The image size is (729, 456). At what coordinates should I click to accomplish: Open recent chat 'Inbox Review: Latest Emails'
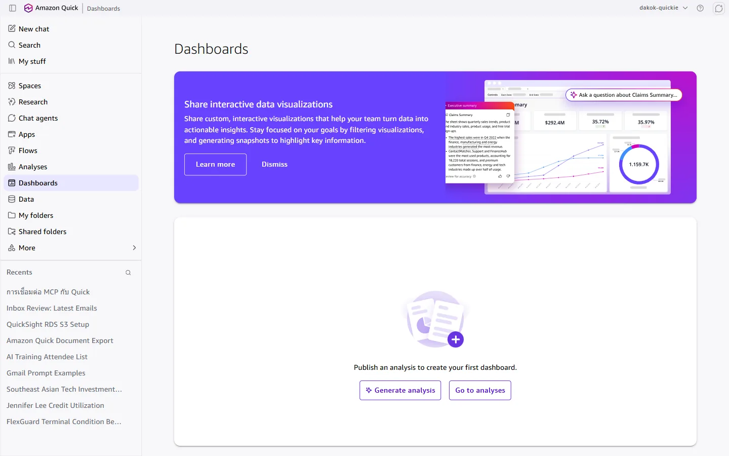[x=52, y=308]
